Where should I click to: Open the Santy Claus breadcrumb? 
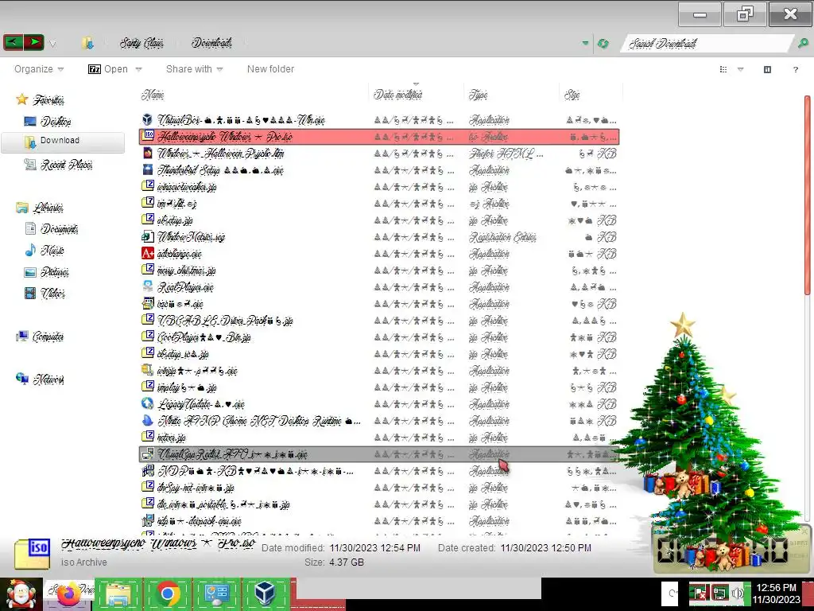(x=141, y=43)
